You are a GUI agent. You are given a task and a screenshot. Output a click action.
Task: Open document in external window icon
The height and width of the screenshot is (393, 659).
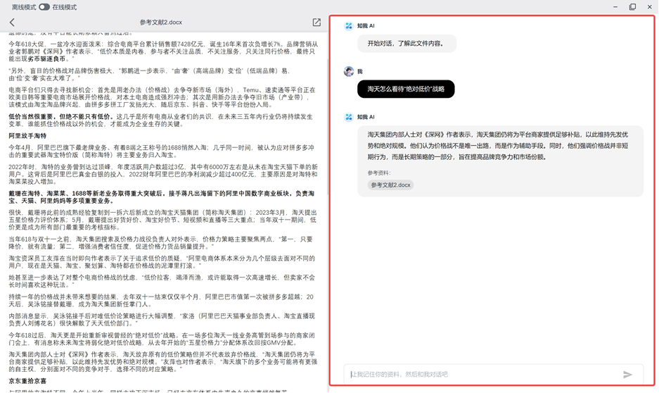point(316,23)
